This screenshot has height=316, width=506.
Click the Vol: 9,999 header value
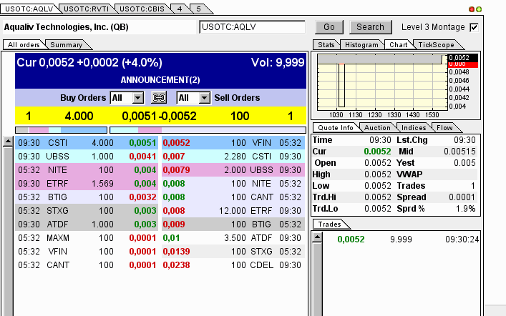[x=278, y=62]
